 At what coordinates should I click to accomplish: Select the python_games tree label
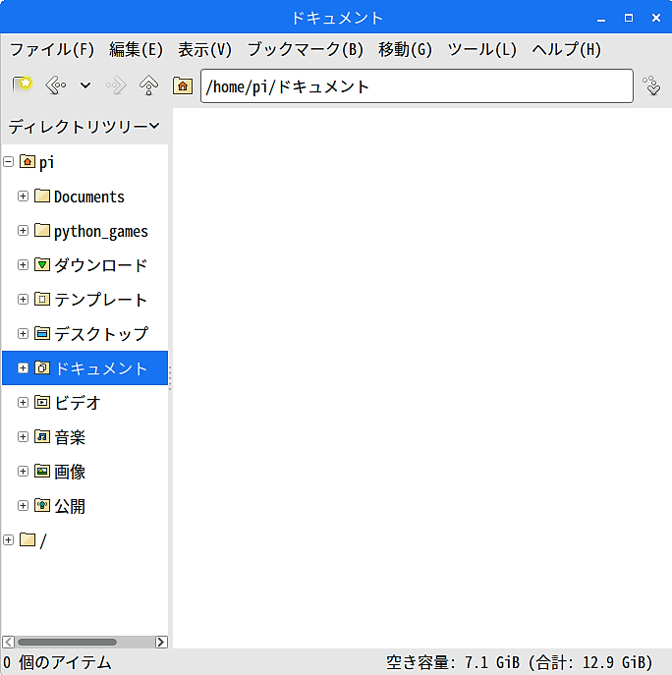click(x=101, y=232)
